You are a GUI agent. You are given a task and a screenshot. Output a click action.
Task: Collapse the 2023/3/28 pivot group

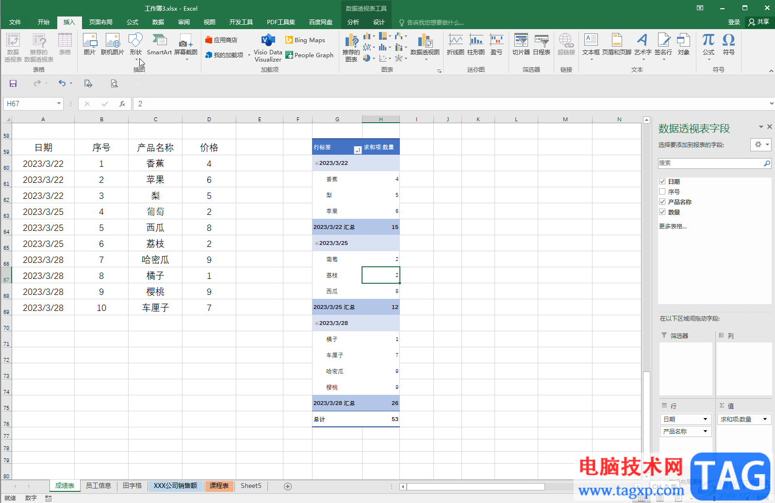tap(317, 324)
